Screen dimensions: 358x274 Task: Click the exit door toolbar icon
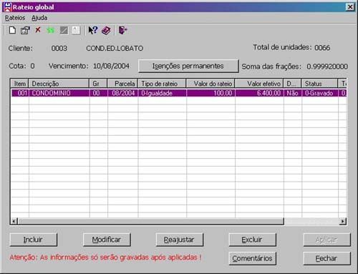point(123,30)
